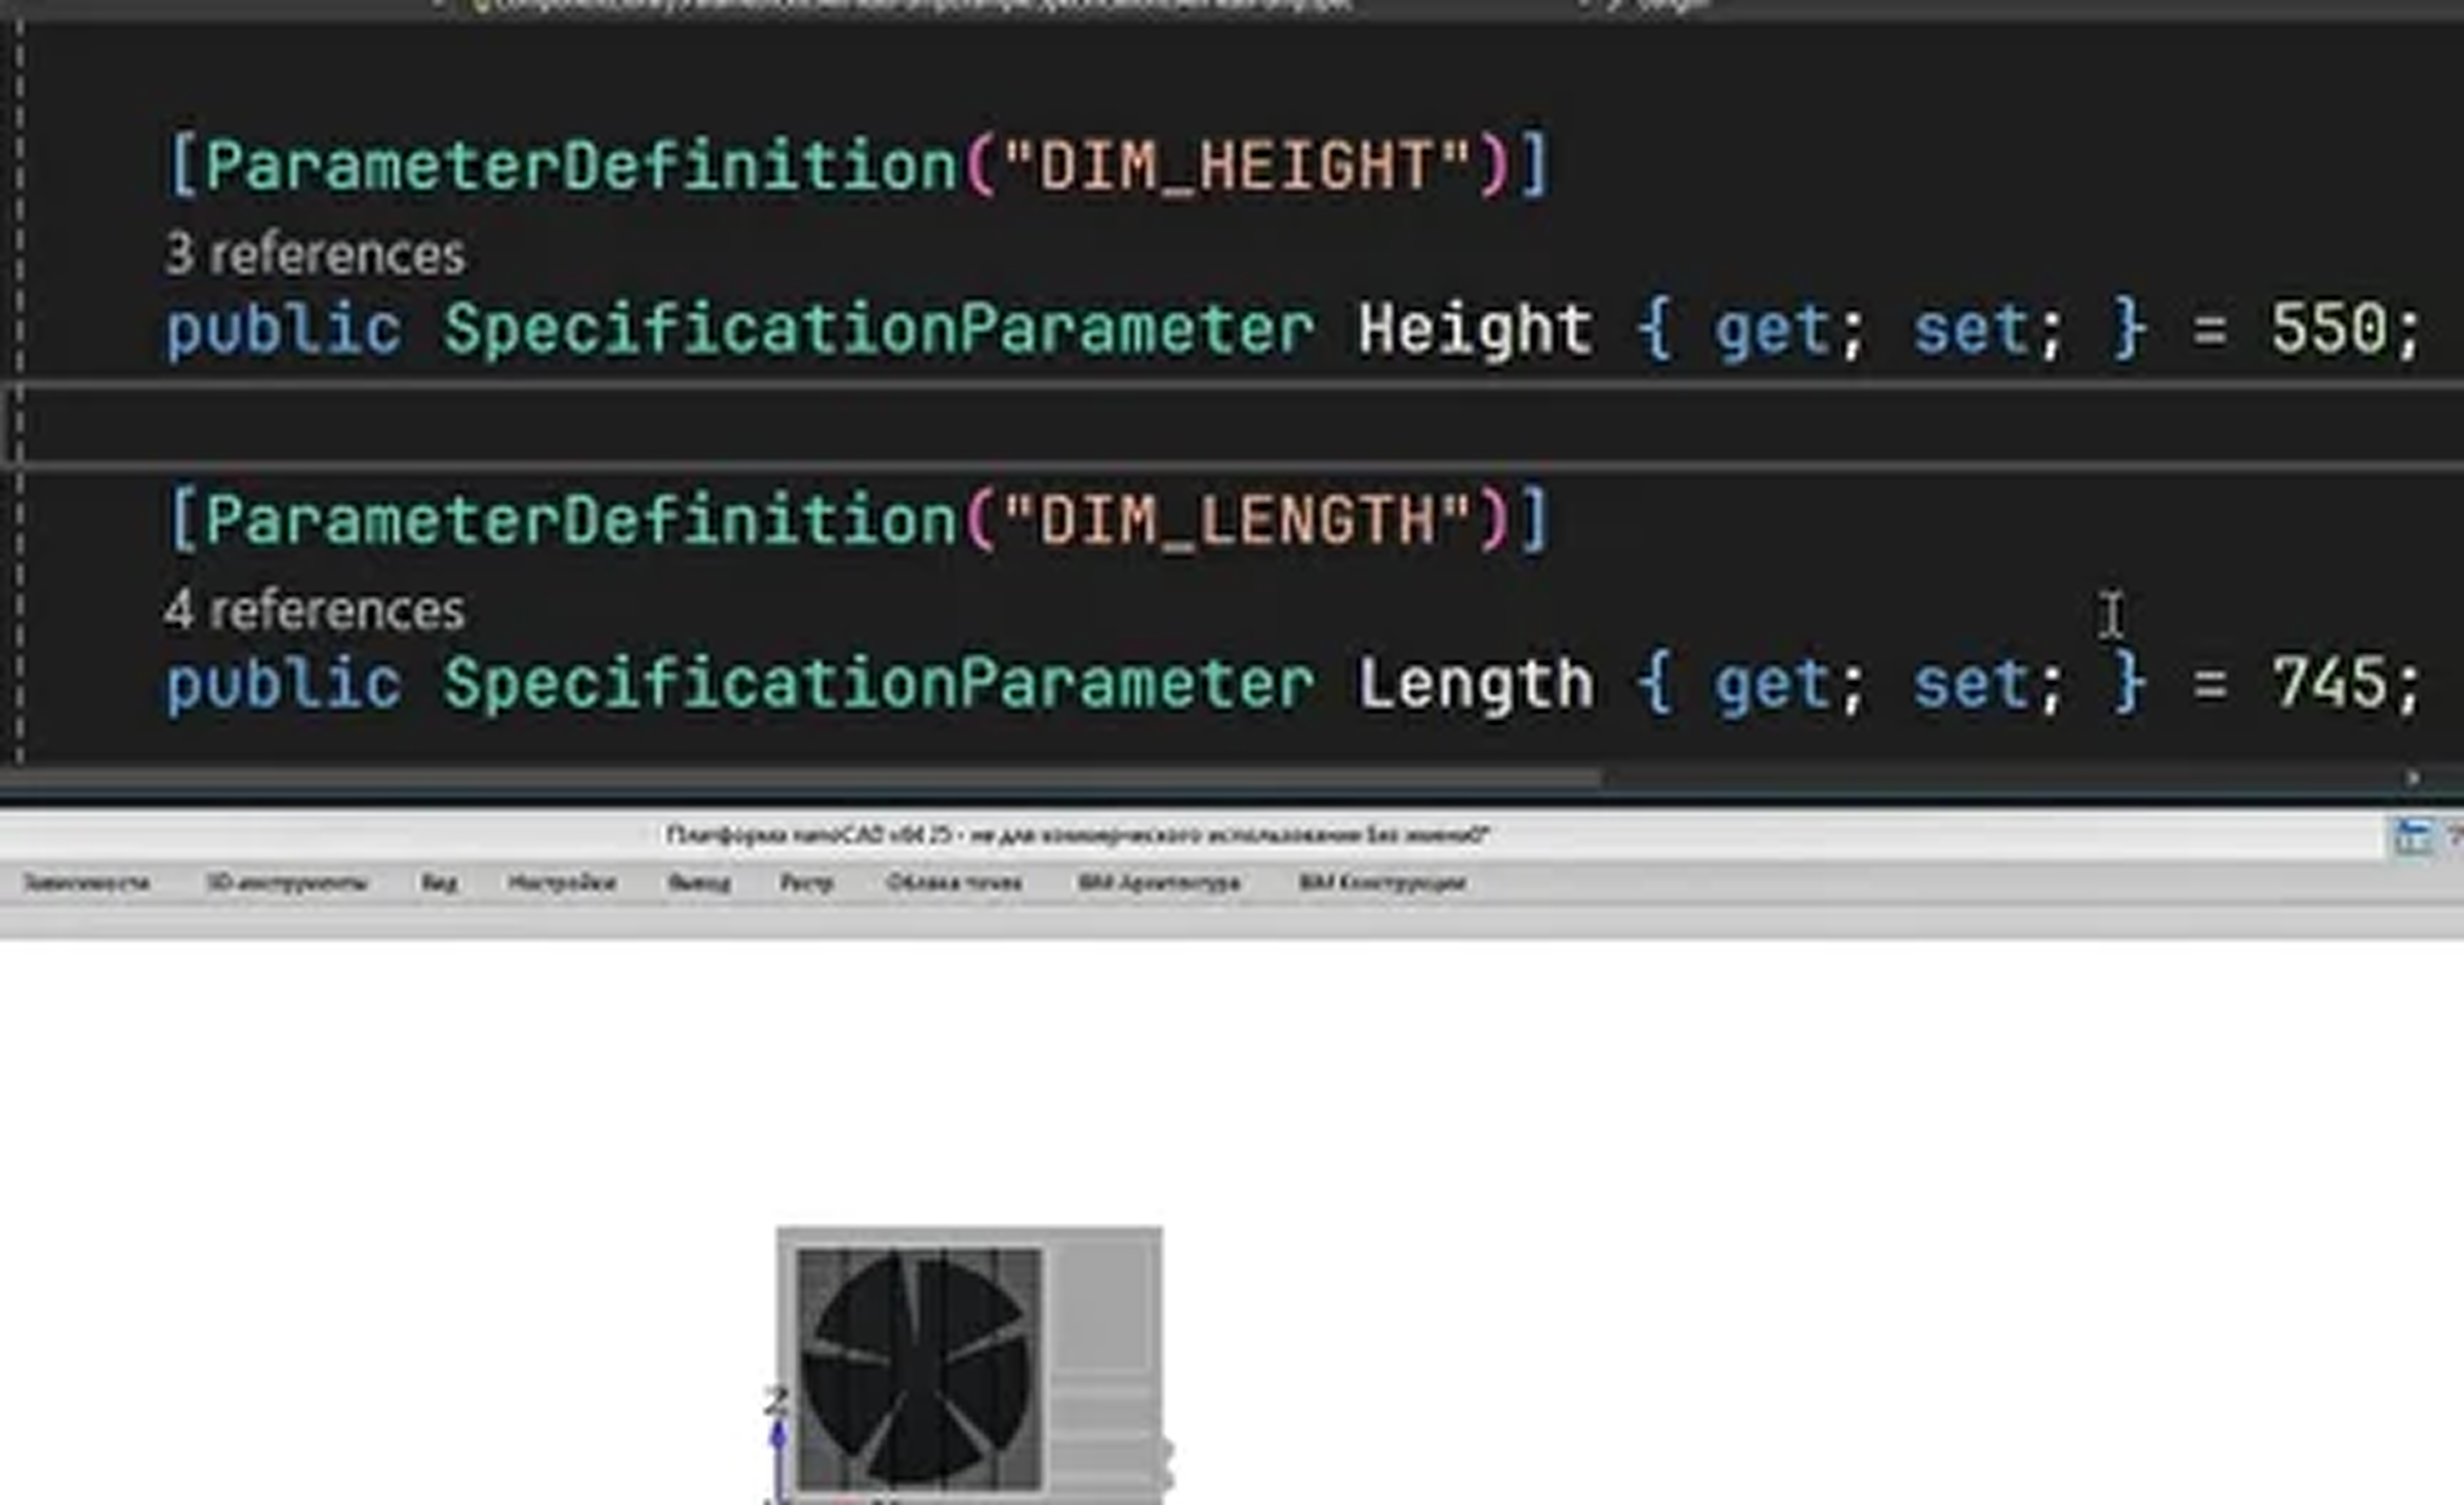Screen dimensions: 2464x1505
Task: Open the Настройки ribbon tab
Action: [x=562, y=882]
